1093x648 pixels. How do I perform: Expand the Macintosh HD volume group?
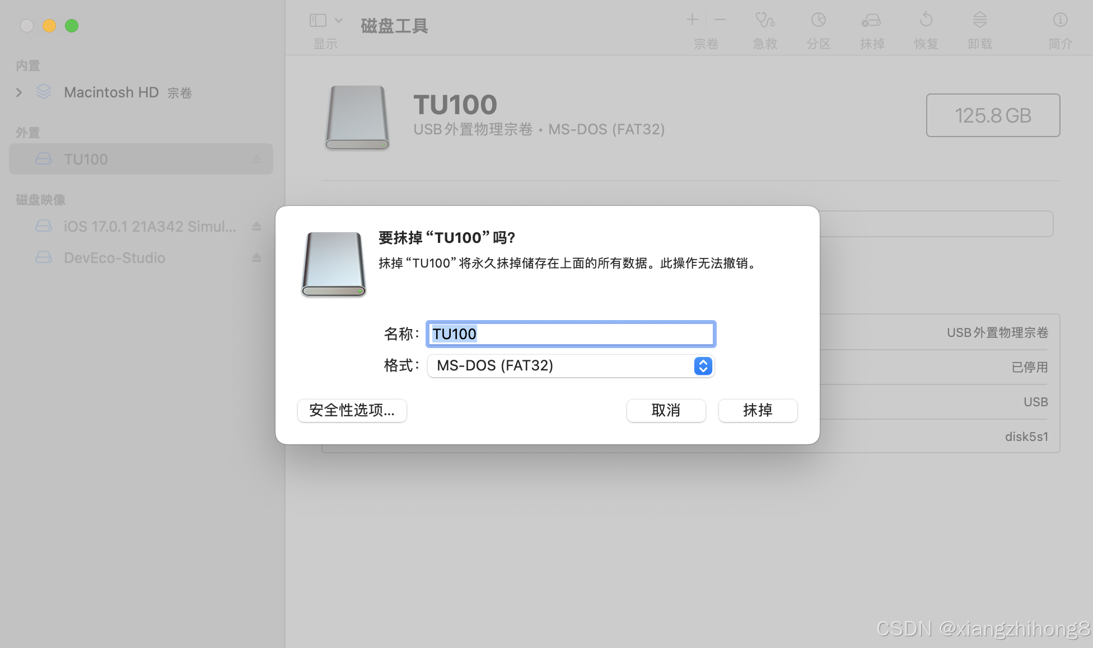[x=19, y=92]
